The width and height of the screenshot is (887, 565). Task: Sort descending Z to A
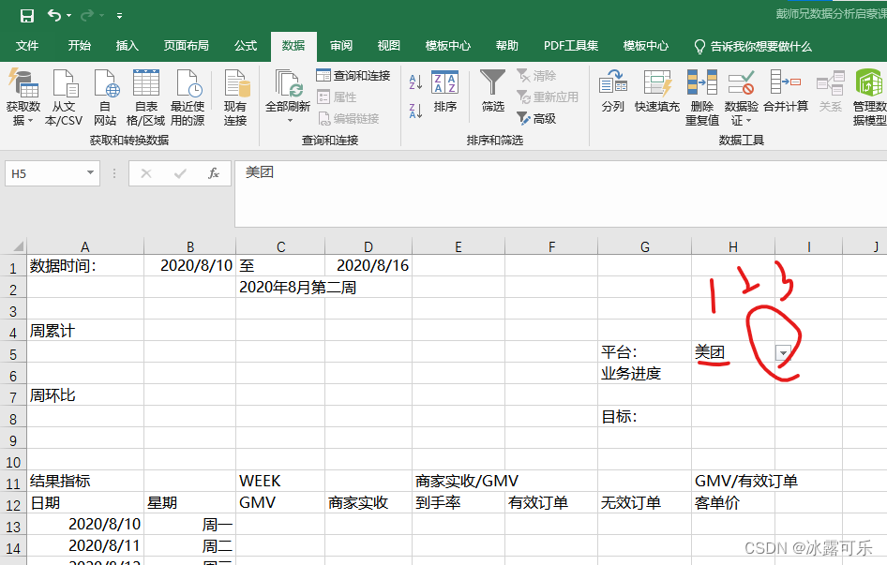click(415, 111)
